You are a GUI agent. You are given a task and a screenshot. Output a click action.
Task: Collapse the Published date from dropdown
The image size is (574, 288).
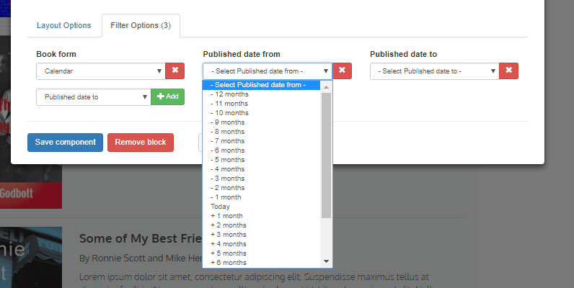[268, 71]
